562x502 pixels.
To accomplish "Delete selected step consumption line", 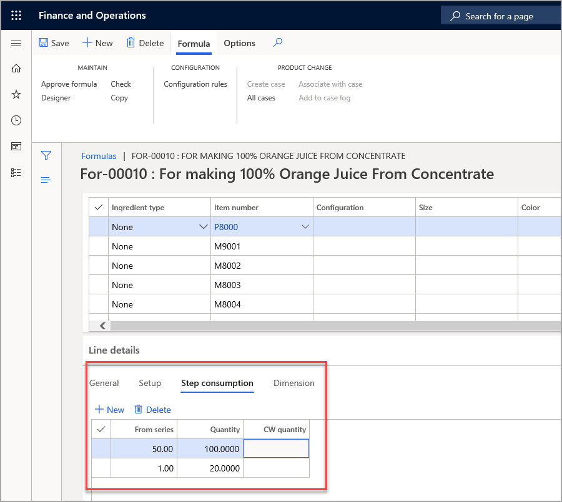I will coord(153,410).
